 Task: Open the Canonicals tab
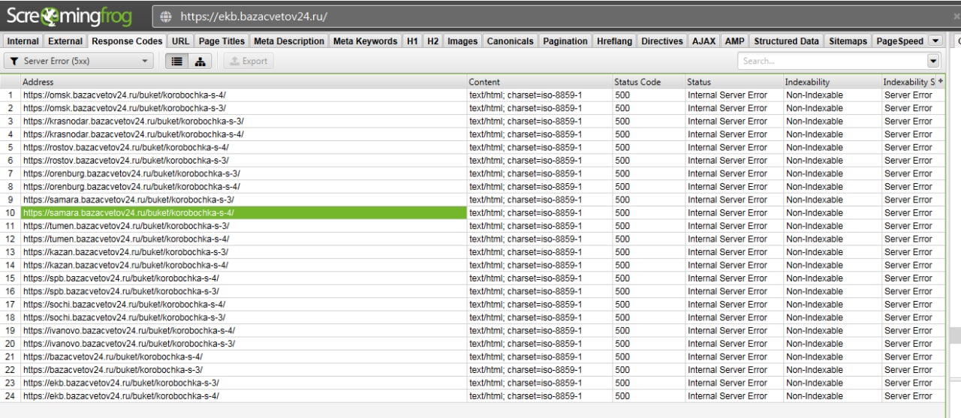click(511, 41)
